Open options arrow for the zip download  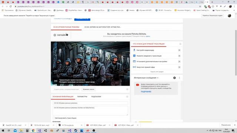(x=81, y=125)
